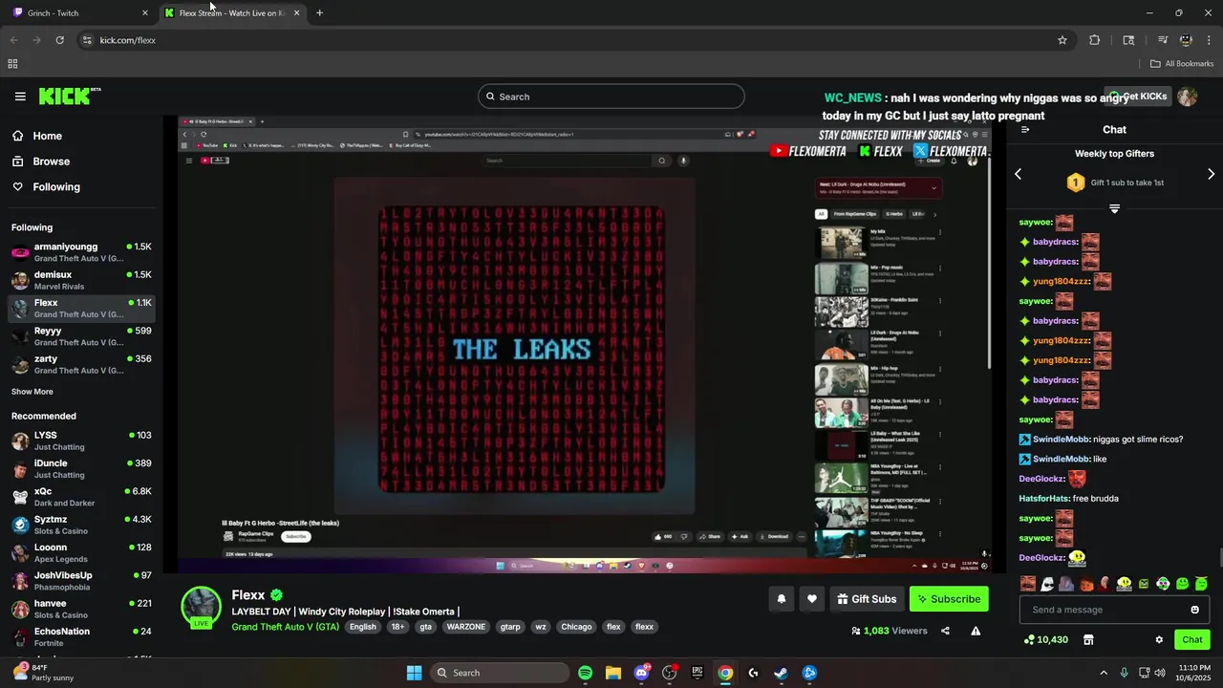Show previous weekly gifter

(x=1018, y=174)
